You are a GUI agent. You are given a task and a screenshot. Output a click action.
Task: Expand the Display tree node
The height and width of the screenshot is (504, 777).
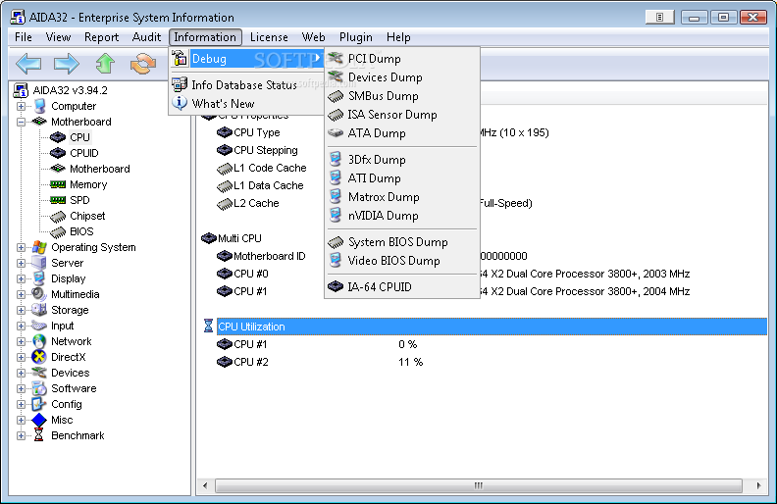coord(21,278)
